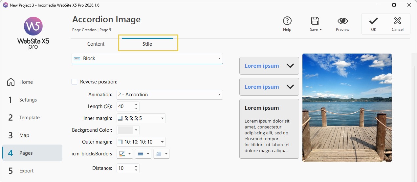
Task: Open step 5 Export
Action: pyautogui.click(x=32, y=171)
